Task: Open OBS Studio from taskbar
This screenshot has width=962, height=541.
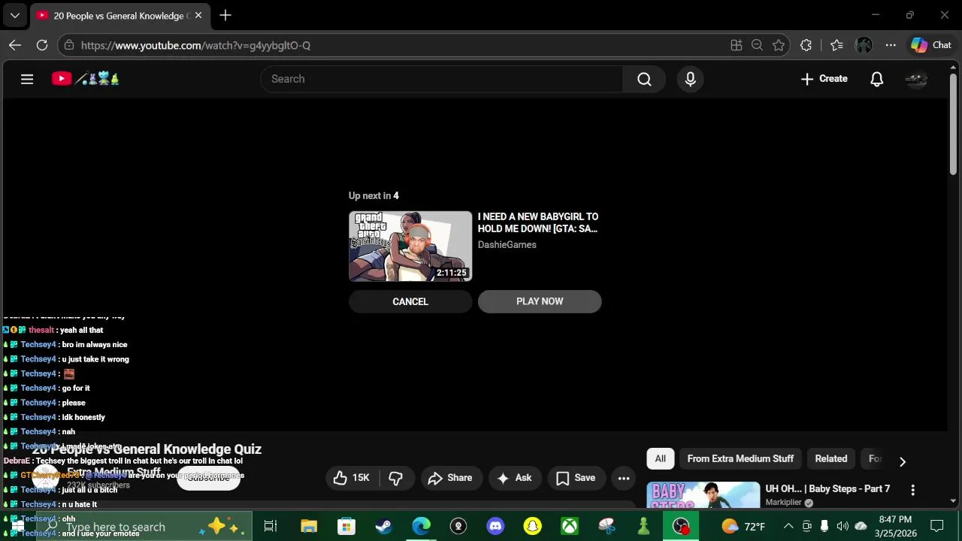Action: 681,526
